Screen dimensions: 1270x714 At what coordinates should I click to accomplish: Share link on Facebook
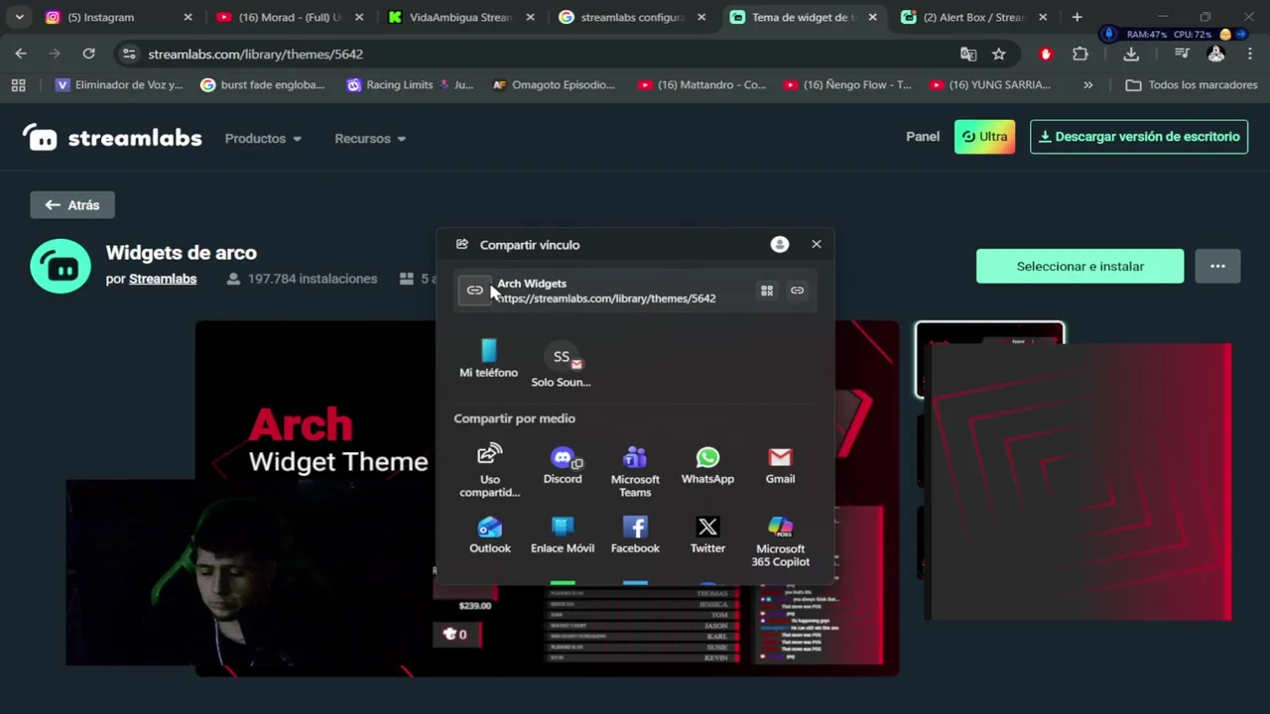635,535
